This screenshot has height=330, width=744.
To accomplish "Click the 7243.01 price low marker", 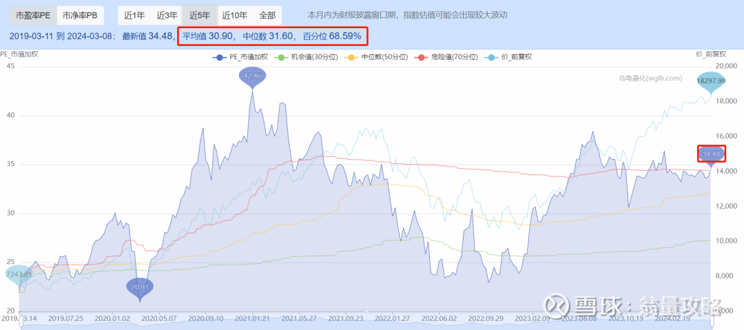I will tap(19, 274).
